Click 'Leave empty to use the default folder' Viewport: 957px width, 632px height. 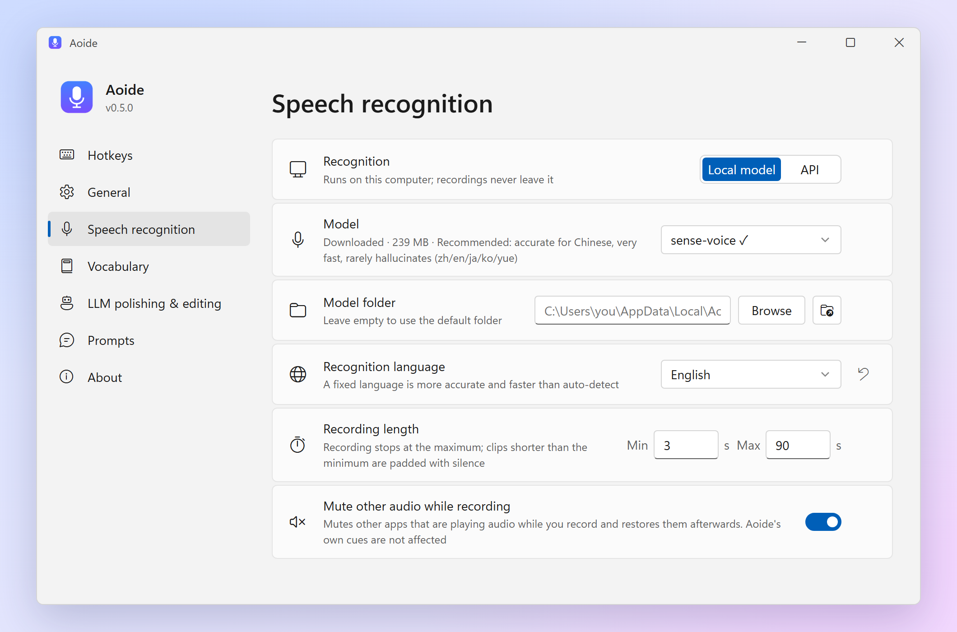[412, 321]
